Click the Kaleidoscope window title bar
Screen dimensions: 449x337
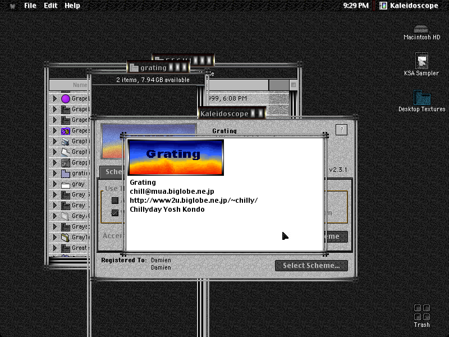(232, 114)
